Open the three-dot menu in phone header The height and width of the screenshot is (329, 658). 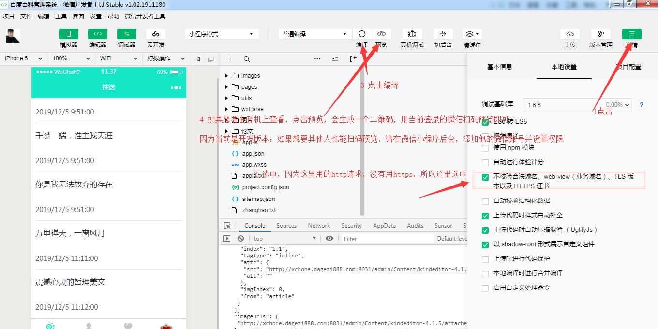click(176, 87)
